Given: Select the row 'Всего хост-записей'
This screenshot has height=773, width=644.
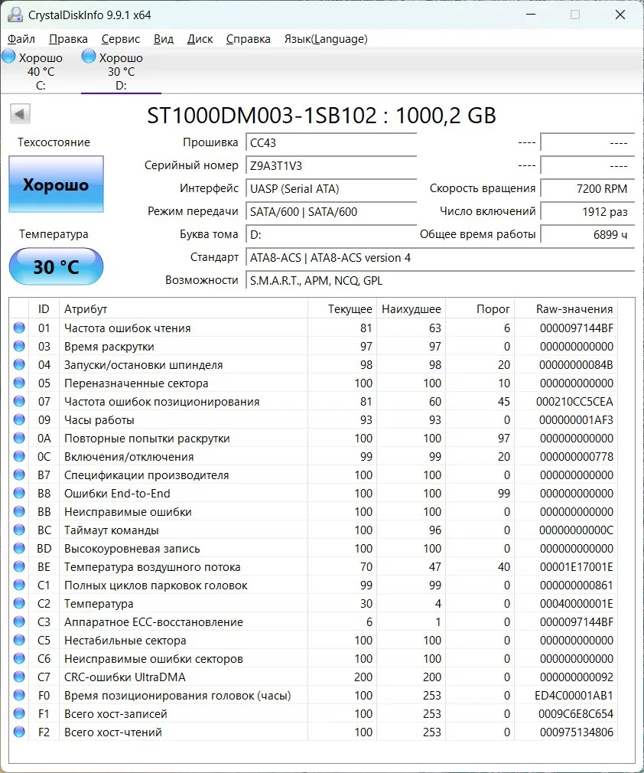Looking at the screenshot, I should [314, 713].
